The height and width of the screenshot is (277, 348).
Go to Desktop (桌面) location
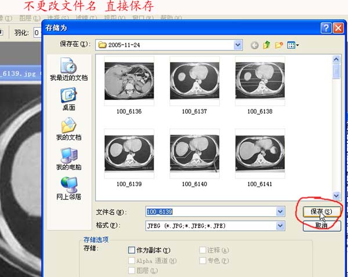(69, 99)
